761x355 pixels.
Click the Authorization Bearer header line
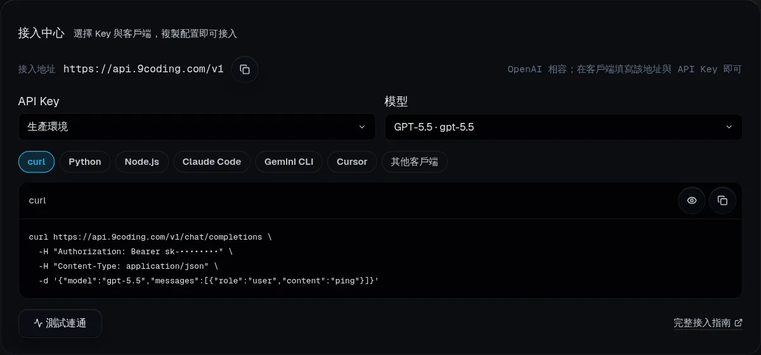[x=136, y=252]
